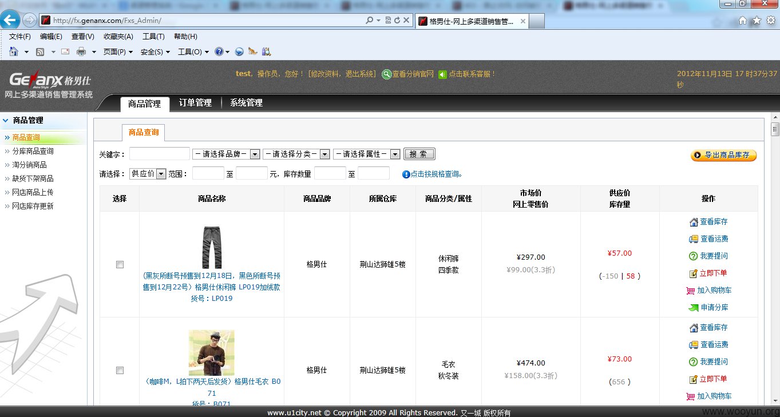Click truck icon 查看运费 for LP019 product
The width and height of the screenshot is (780, 417).
coord(694,239)
